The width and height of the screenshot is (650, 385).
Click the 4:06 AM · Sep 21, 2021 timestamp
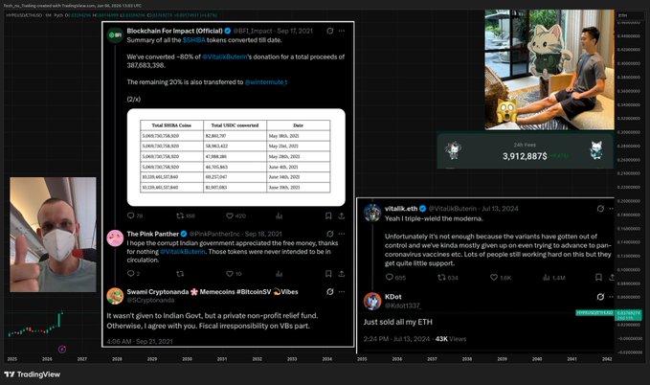[140, 342]
